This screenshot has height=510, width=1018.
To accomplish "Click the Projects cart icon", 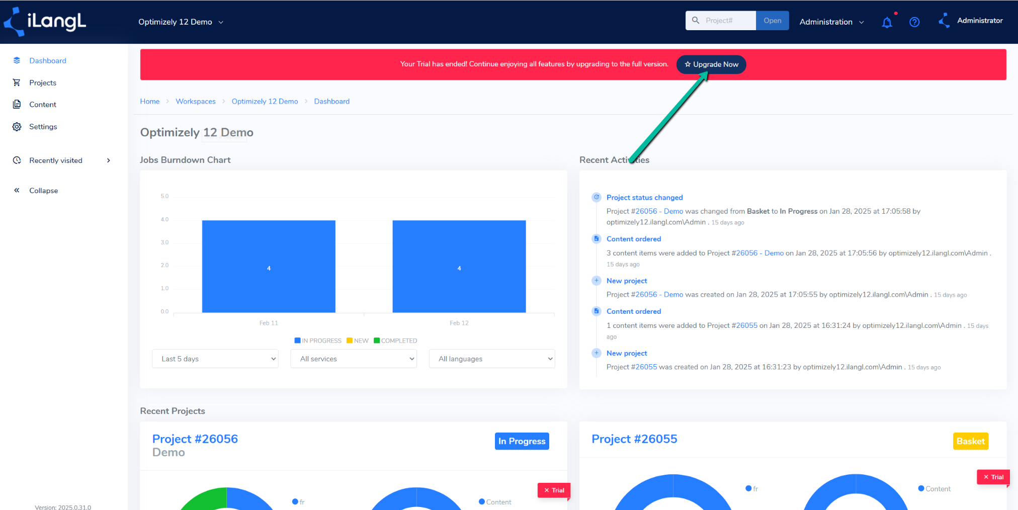I will (x=17, y=82).
